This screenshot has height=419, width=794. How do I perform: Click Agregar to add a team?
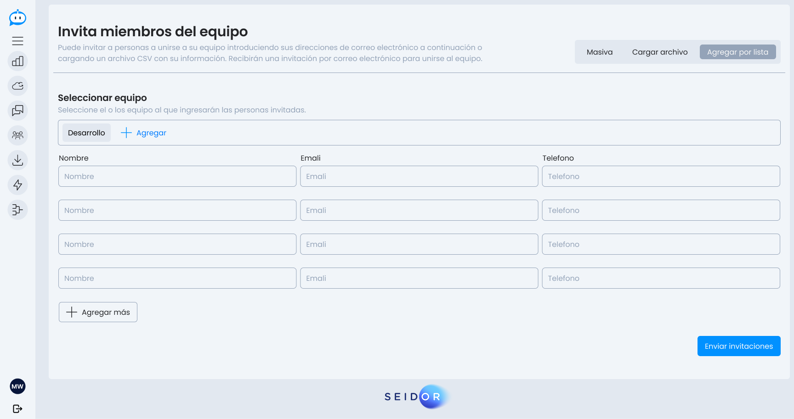[x=143, y=133]
